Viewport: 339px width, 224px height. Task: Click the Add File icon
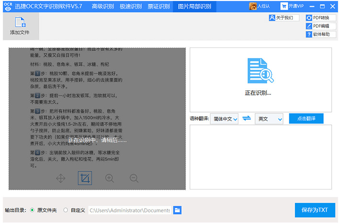[x=20, y=23]
